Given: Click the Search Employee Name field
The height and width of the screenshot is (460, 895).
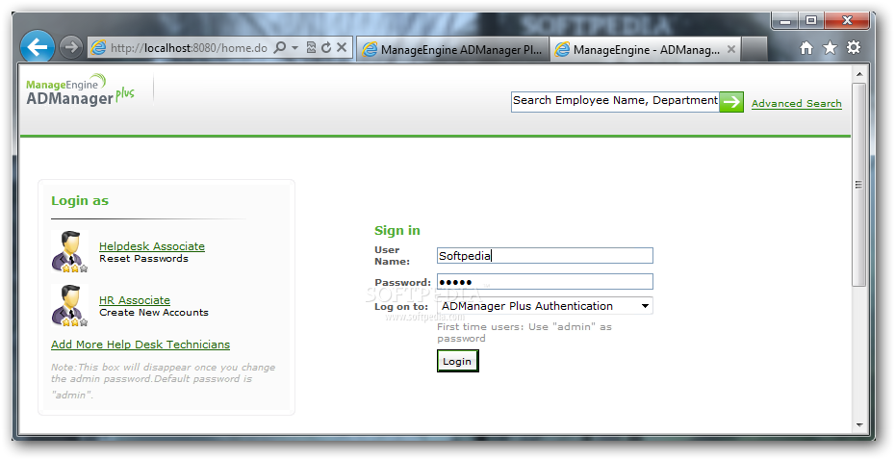Looking at the screenshot, I should tap(615, 102).
